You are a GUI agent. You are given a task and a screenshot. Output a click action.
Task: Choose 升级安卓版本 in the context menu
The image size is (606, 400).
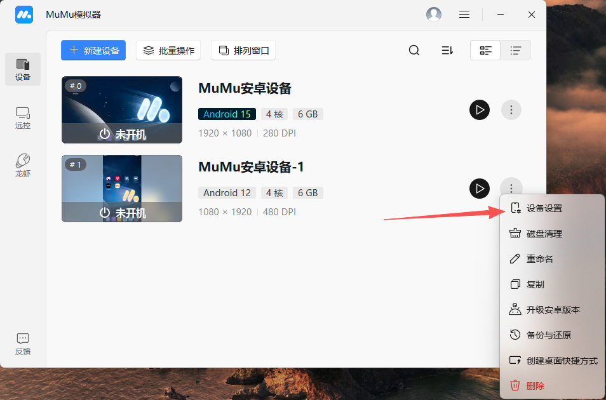552,310
